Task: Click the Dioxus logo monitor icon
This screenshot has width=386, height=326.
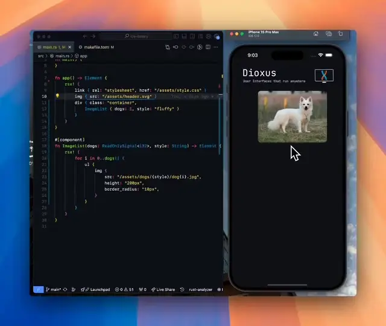Action: pos(324,76)
